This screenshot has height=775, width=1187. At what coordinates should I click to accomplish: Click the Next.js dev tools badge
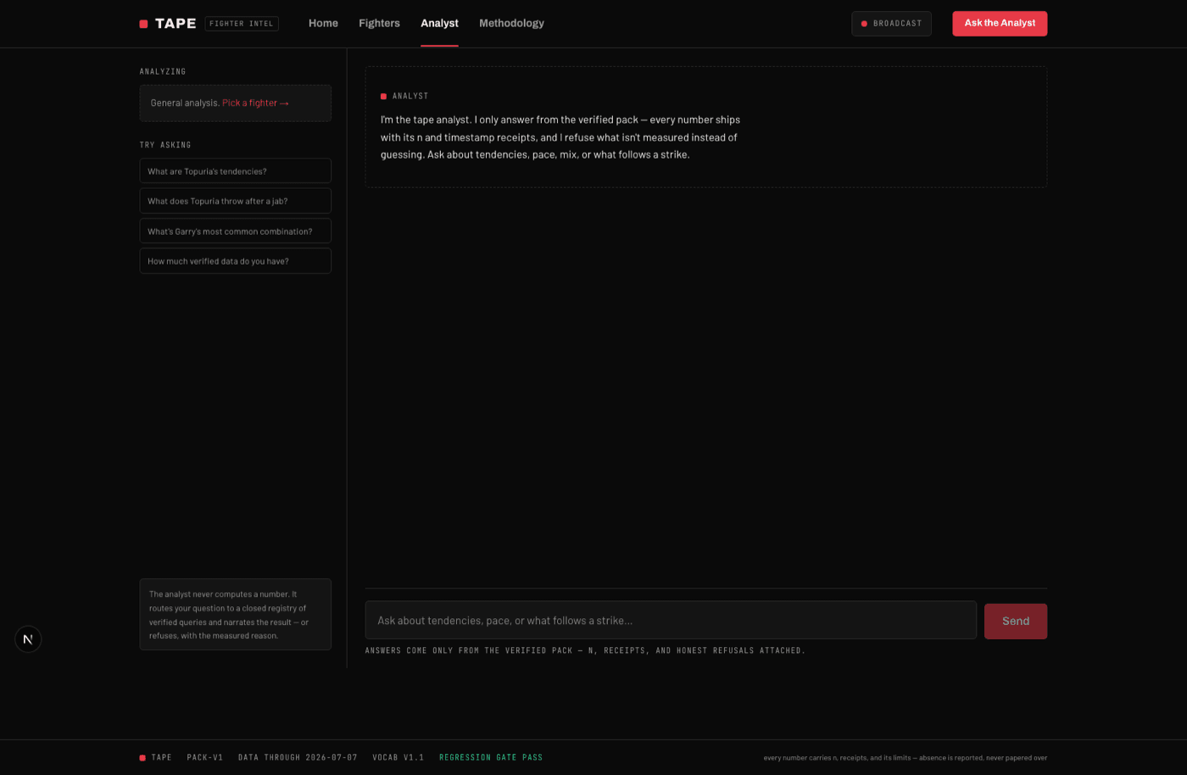[28, 639]
